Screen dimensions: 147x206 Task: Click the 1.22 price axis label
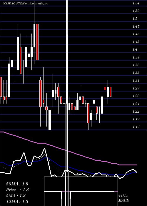(136, 112)
